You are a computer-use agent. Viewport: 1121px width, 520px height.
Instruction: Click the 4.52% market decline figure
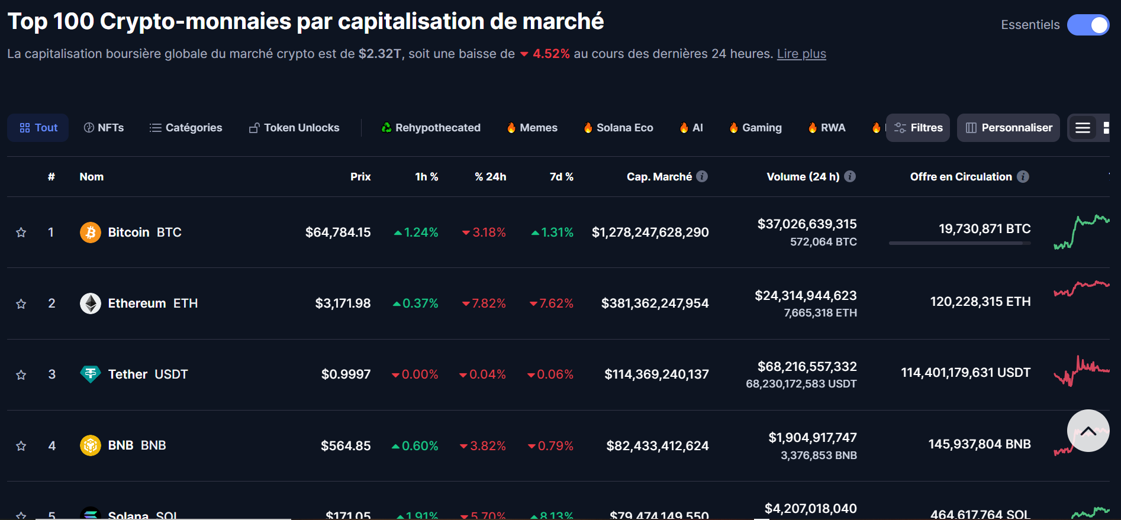(x=551, y=54)
